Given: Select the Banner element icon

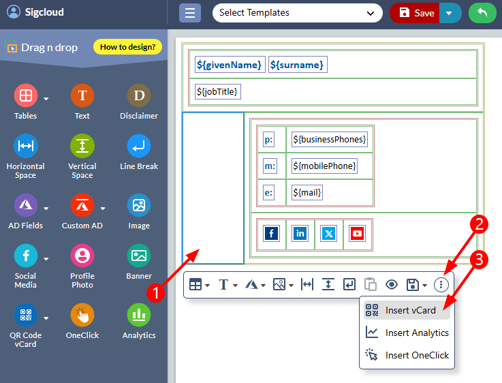Looking at the screenshot, I should [x=139, y=256].
